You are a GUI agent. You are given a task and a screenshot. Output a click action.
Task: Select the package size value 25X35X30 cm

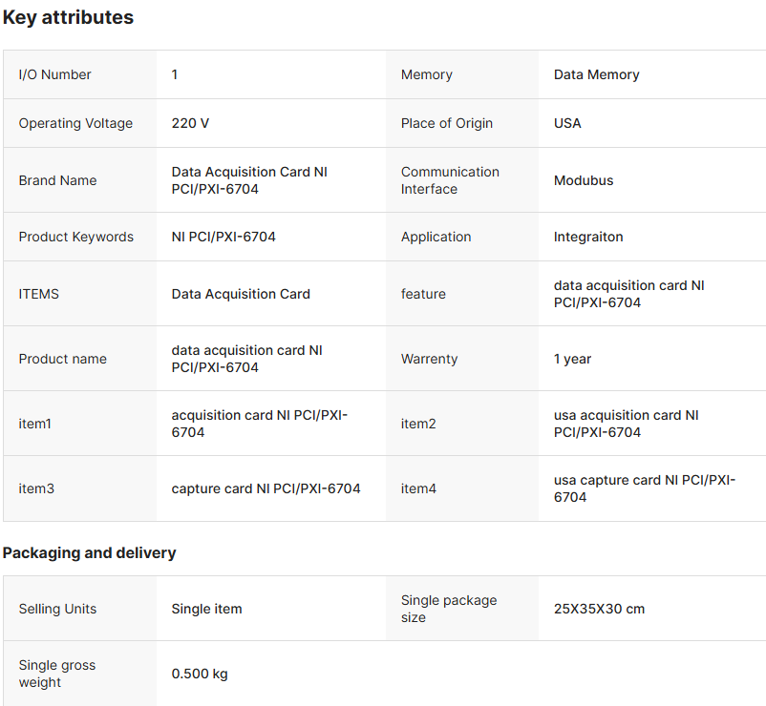click(x=599, y=609)
